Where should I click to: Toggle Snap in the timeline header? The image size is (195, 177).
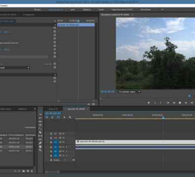point(53,118)
